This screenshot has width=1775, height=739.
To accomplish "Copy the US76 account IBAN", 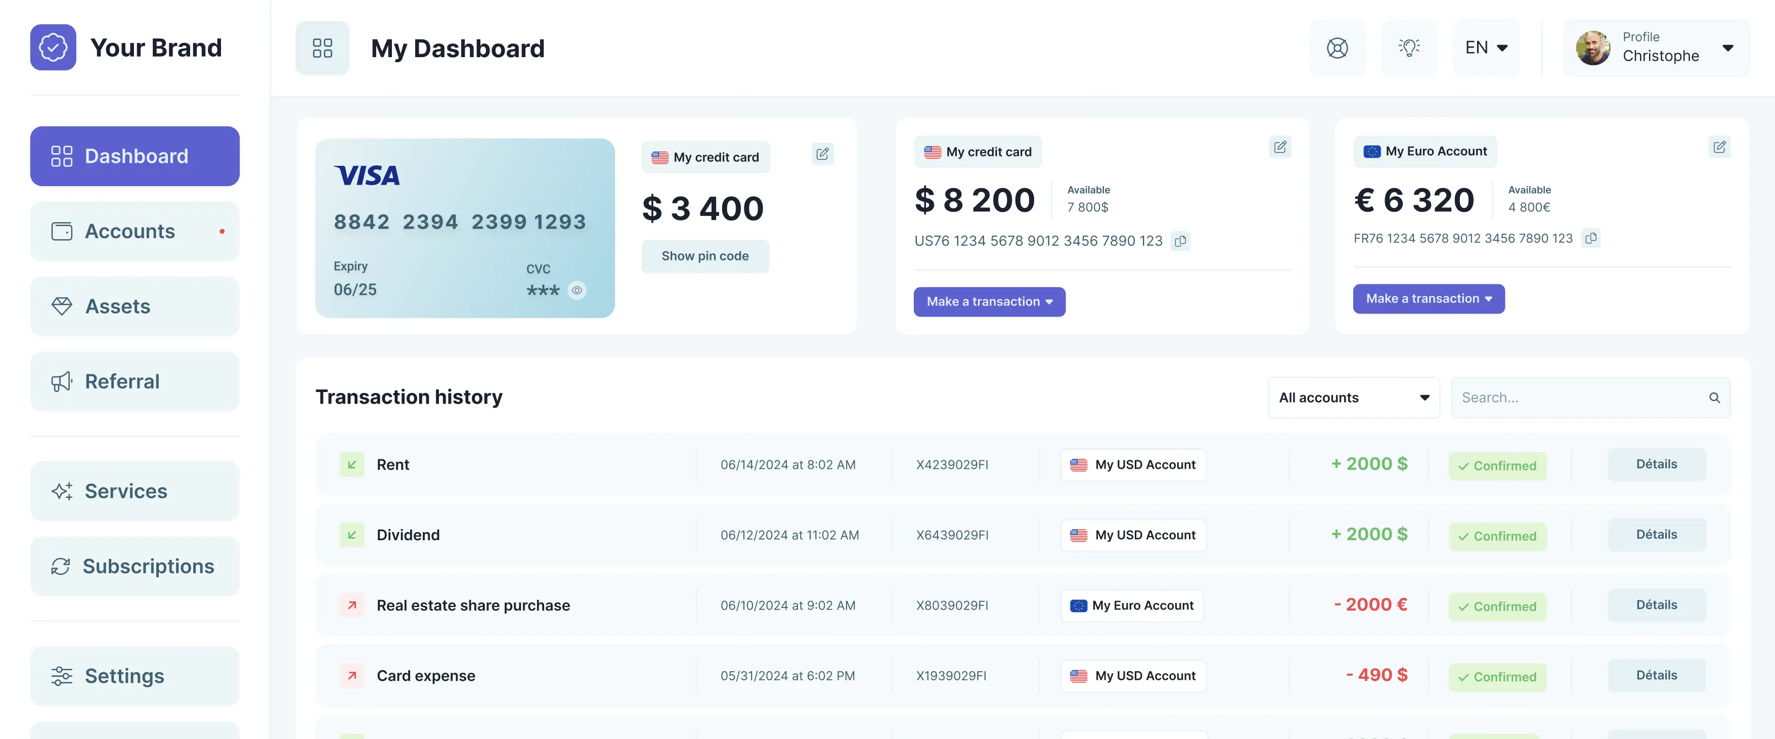I will (x=1181, y=241).
